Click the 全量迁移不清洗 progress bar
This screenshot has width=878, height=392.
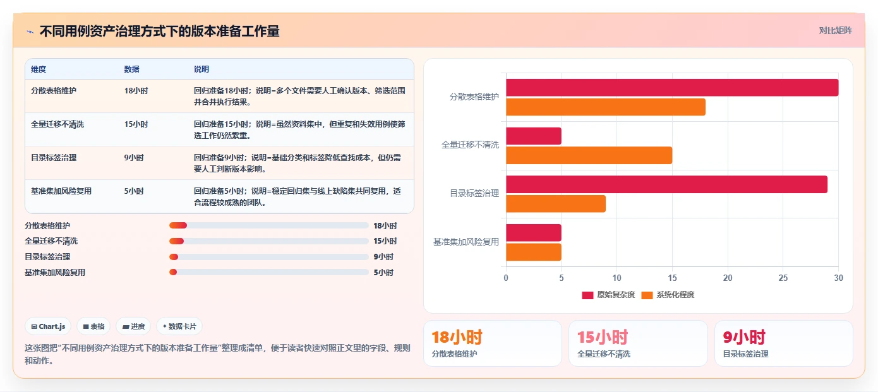click(269, 241)
